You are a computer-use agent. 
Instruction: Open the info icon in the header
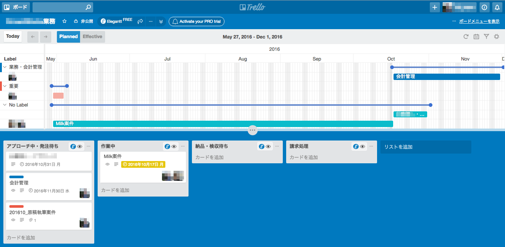coord(484,7)
